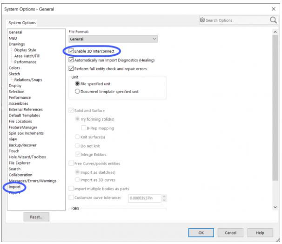Select Import as sketch(es) radio

pyautogui.click(x=77, y=172)
